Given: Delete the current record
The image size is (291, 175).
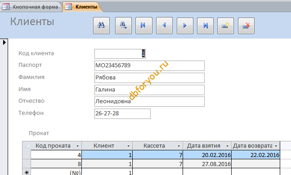Looking at the screenshot, I should [x=246, y=26].
